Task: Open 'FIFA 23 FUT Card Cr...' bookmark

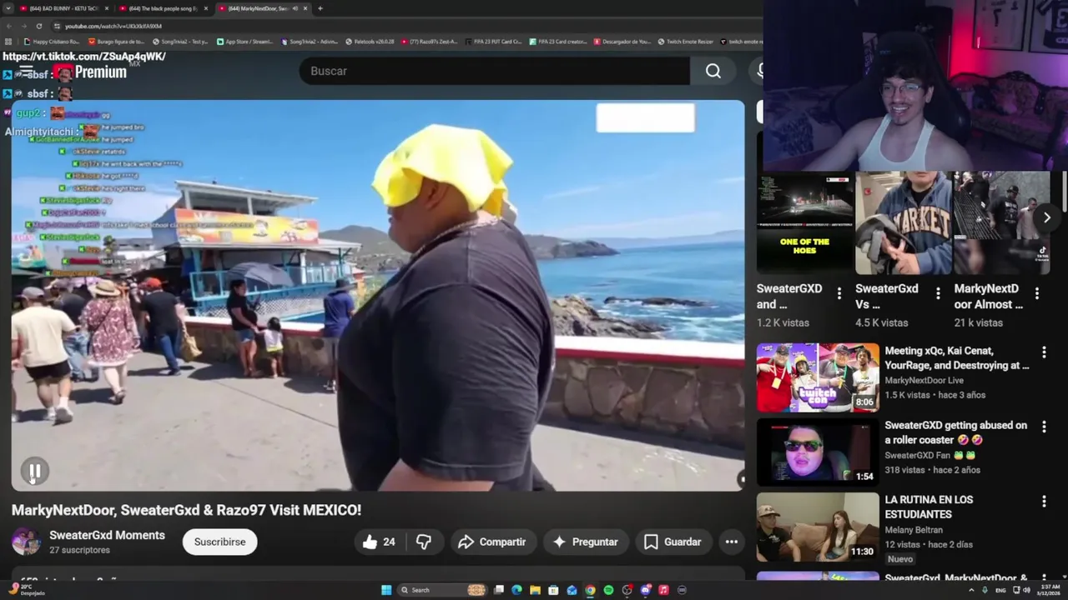Action: click(x=494, y=41)
